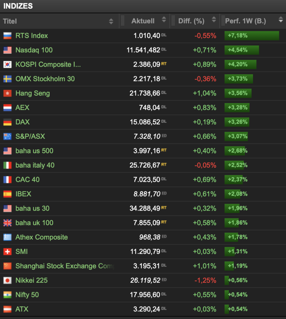This screenshot has width=286, height=319.
Task: Click the Swedish flag beside OMX Stockholm 30
Action: tap(7, 79)
